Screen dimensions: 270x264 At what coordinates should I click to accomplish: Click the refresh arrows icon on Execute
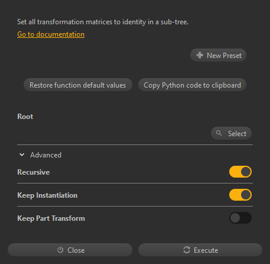pyautogui.click(x=187, y=250)
